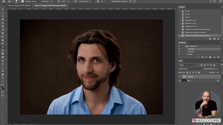Hide the top texture layer
Image resolution: width=223 pixels, height=125 pixels.
click(180, 77)
